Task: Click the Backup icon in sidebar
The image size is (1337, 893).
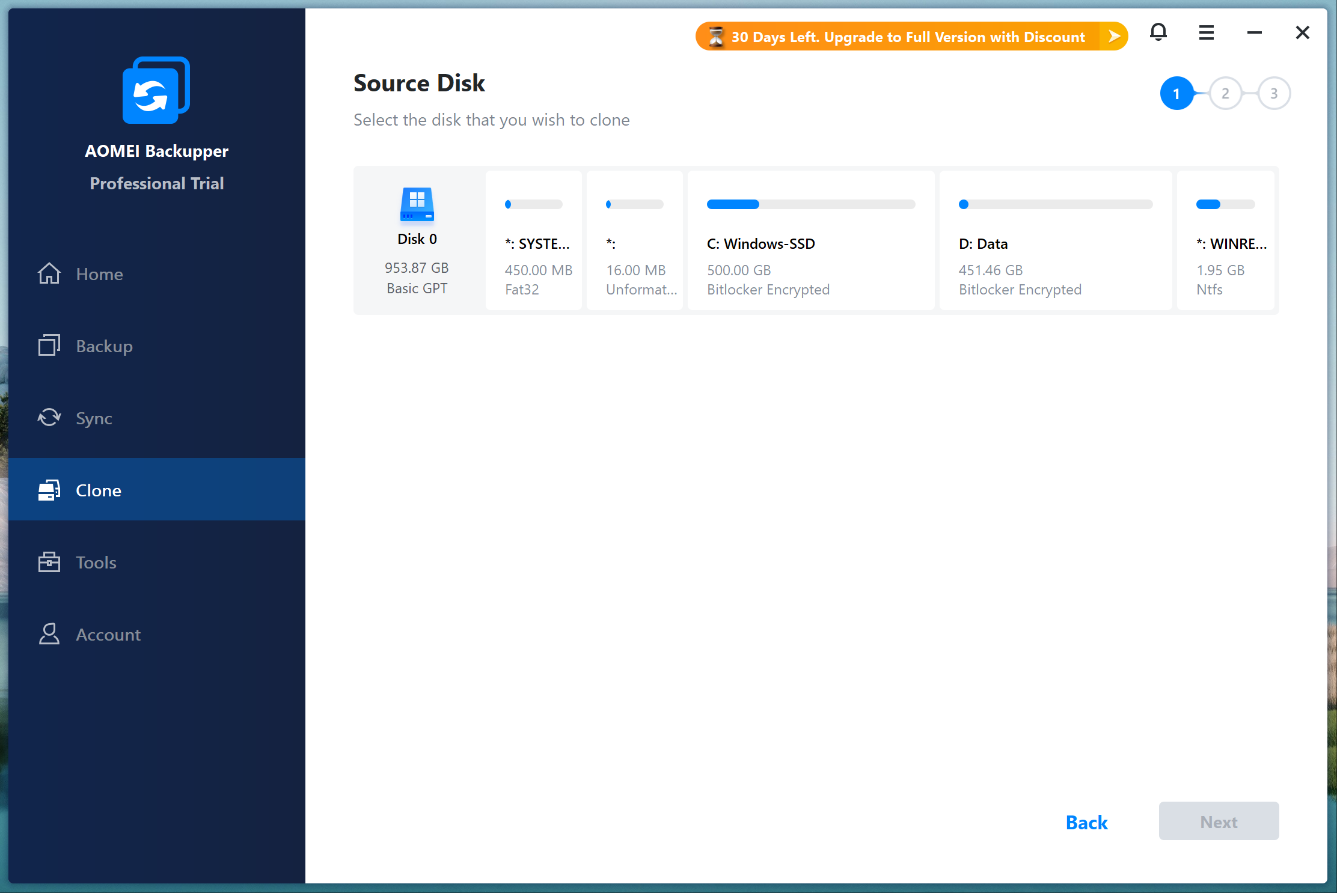Action: pos(49,346)
